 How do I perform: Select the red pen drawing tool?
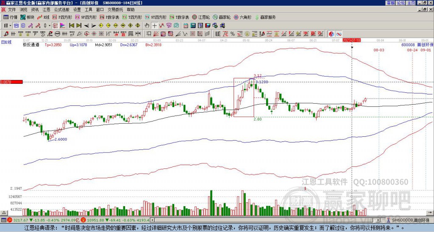(x=6, y=34)
